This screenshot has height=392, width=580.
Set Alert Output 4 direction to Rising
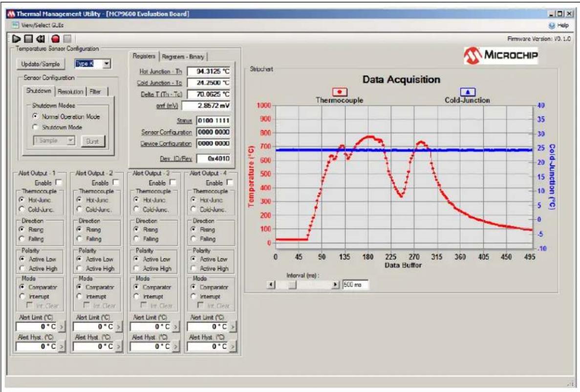(x=193, y=229)
